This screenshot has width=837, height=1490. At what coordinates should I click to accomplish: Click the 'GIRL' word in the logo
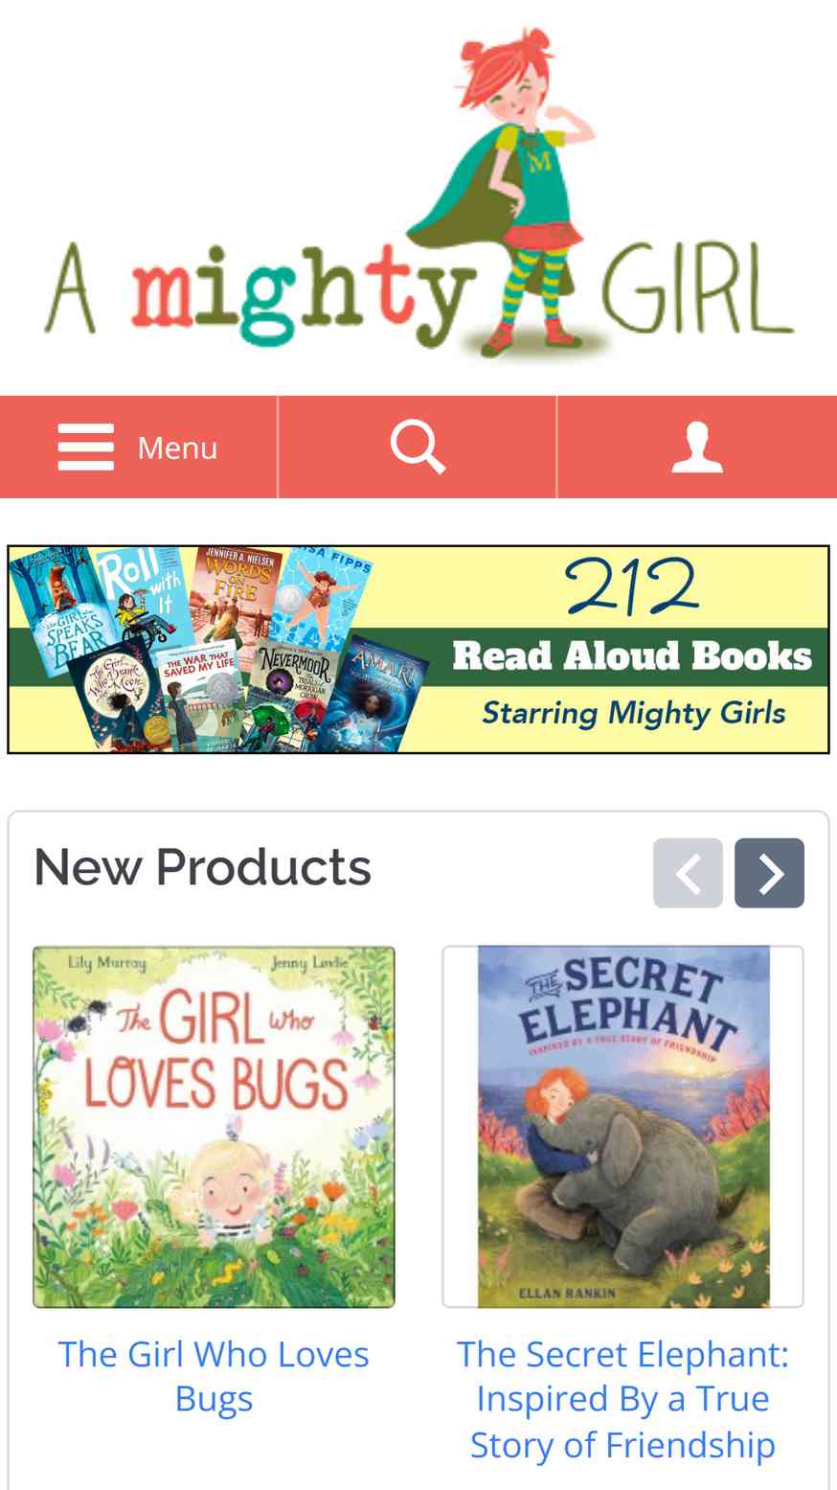(699, 287)
